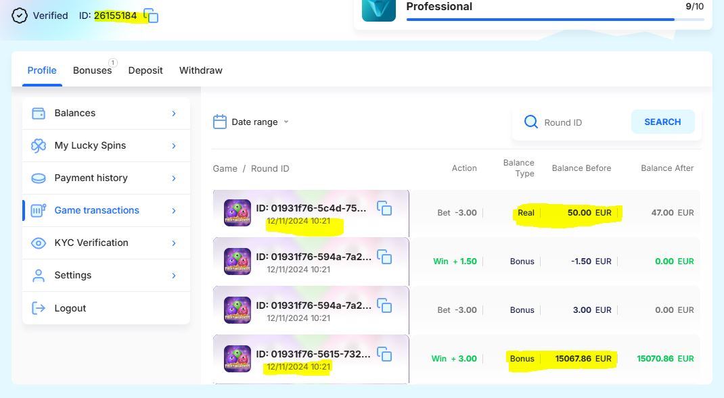Click the My Lucky Spins clover icon
Image resolution: width=724 pixels, height=398 pixels.
[x=39, y=145]
